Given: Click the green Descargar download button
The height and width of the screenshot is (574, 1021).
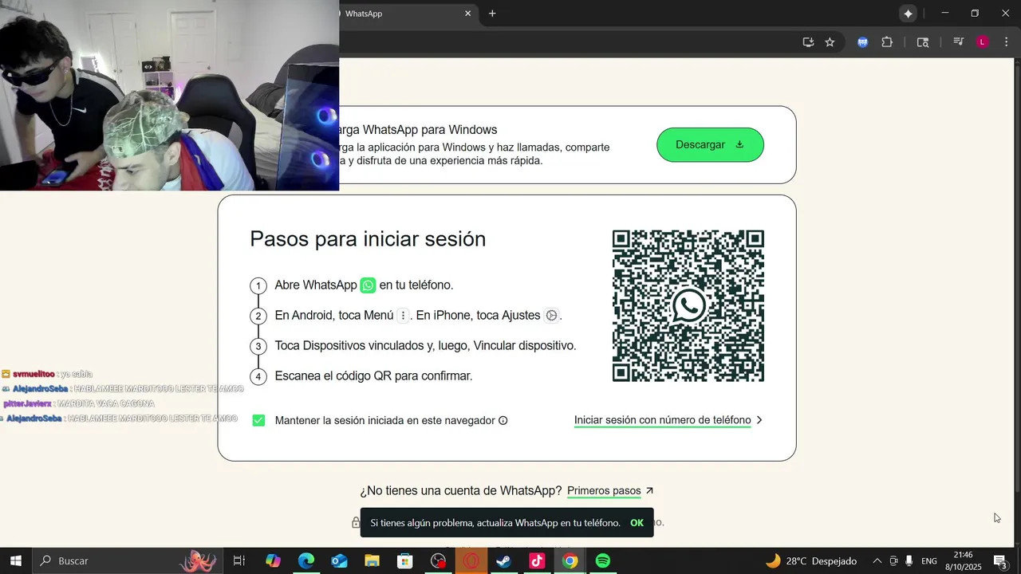Looking at the screenshot, I should point(710,144).
